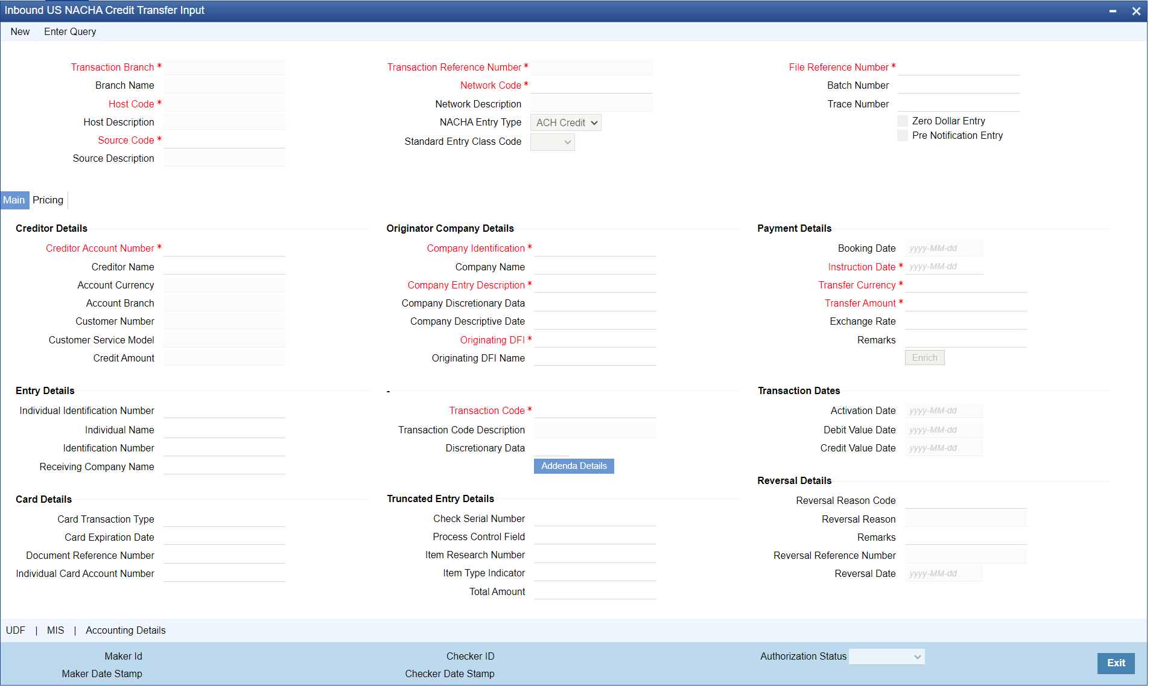Click the Transaction Code input field

[596, 411]
